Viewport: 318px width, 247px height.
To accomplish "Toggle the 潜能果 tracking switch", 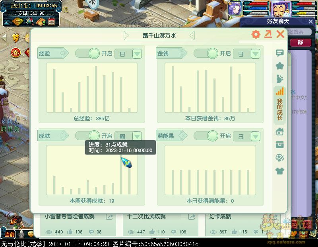I will click(x=206, y=135).
